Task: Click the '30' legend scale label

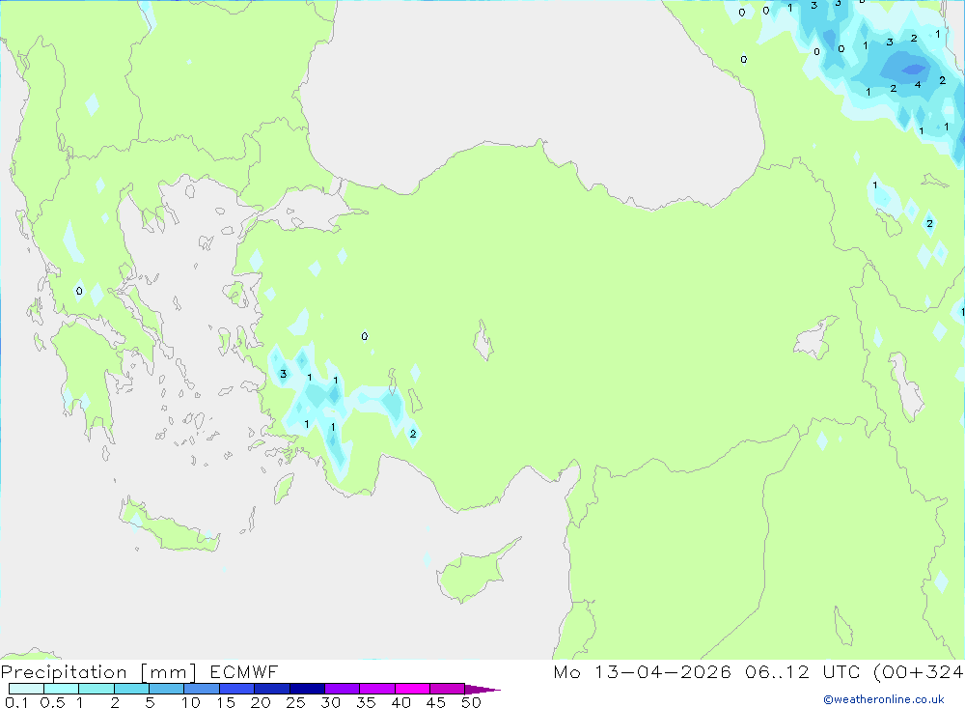Action: (331, 702)
